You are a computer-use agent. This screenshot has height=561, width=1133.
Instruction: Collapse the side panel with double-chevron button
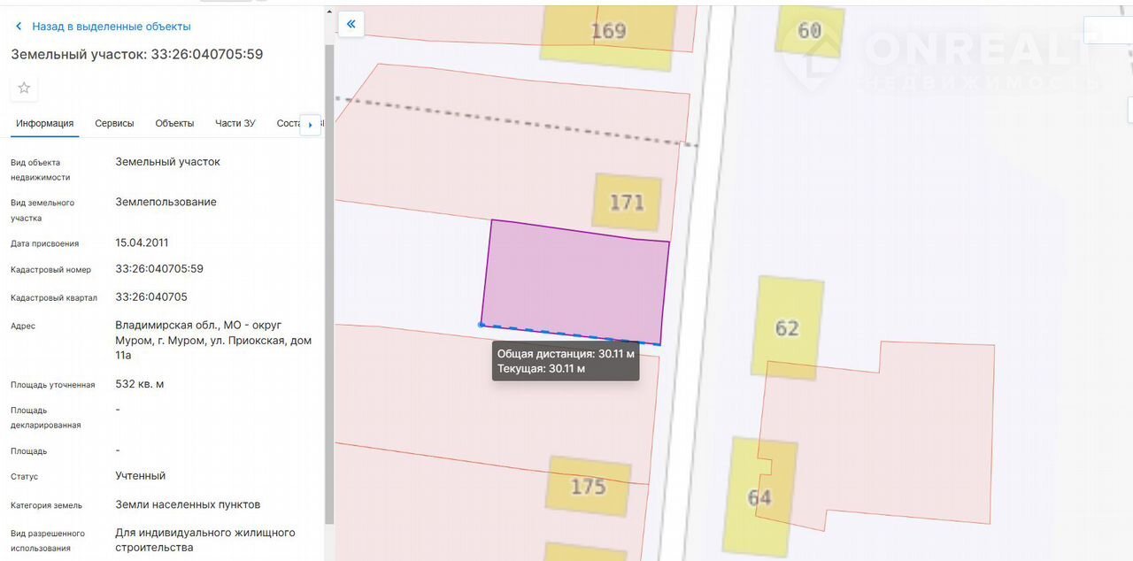[351, 24]
